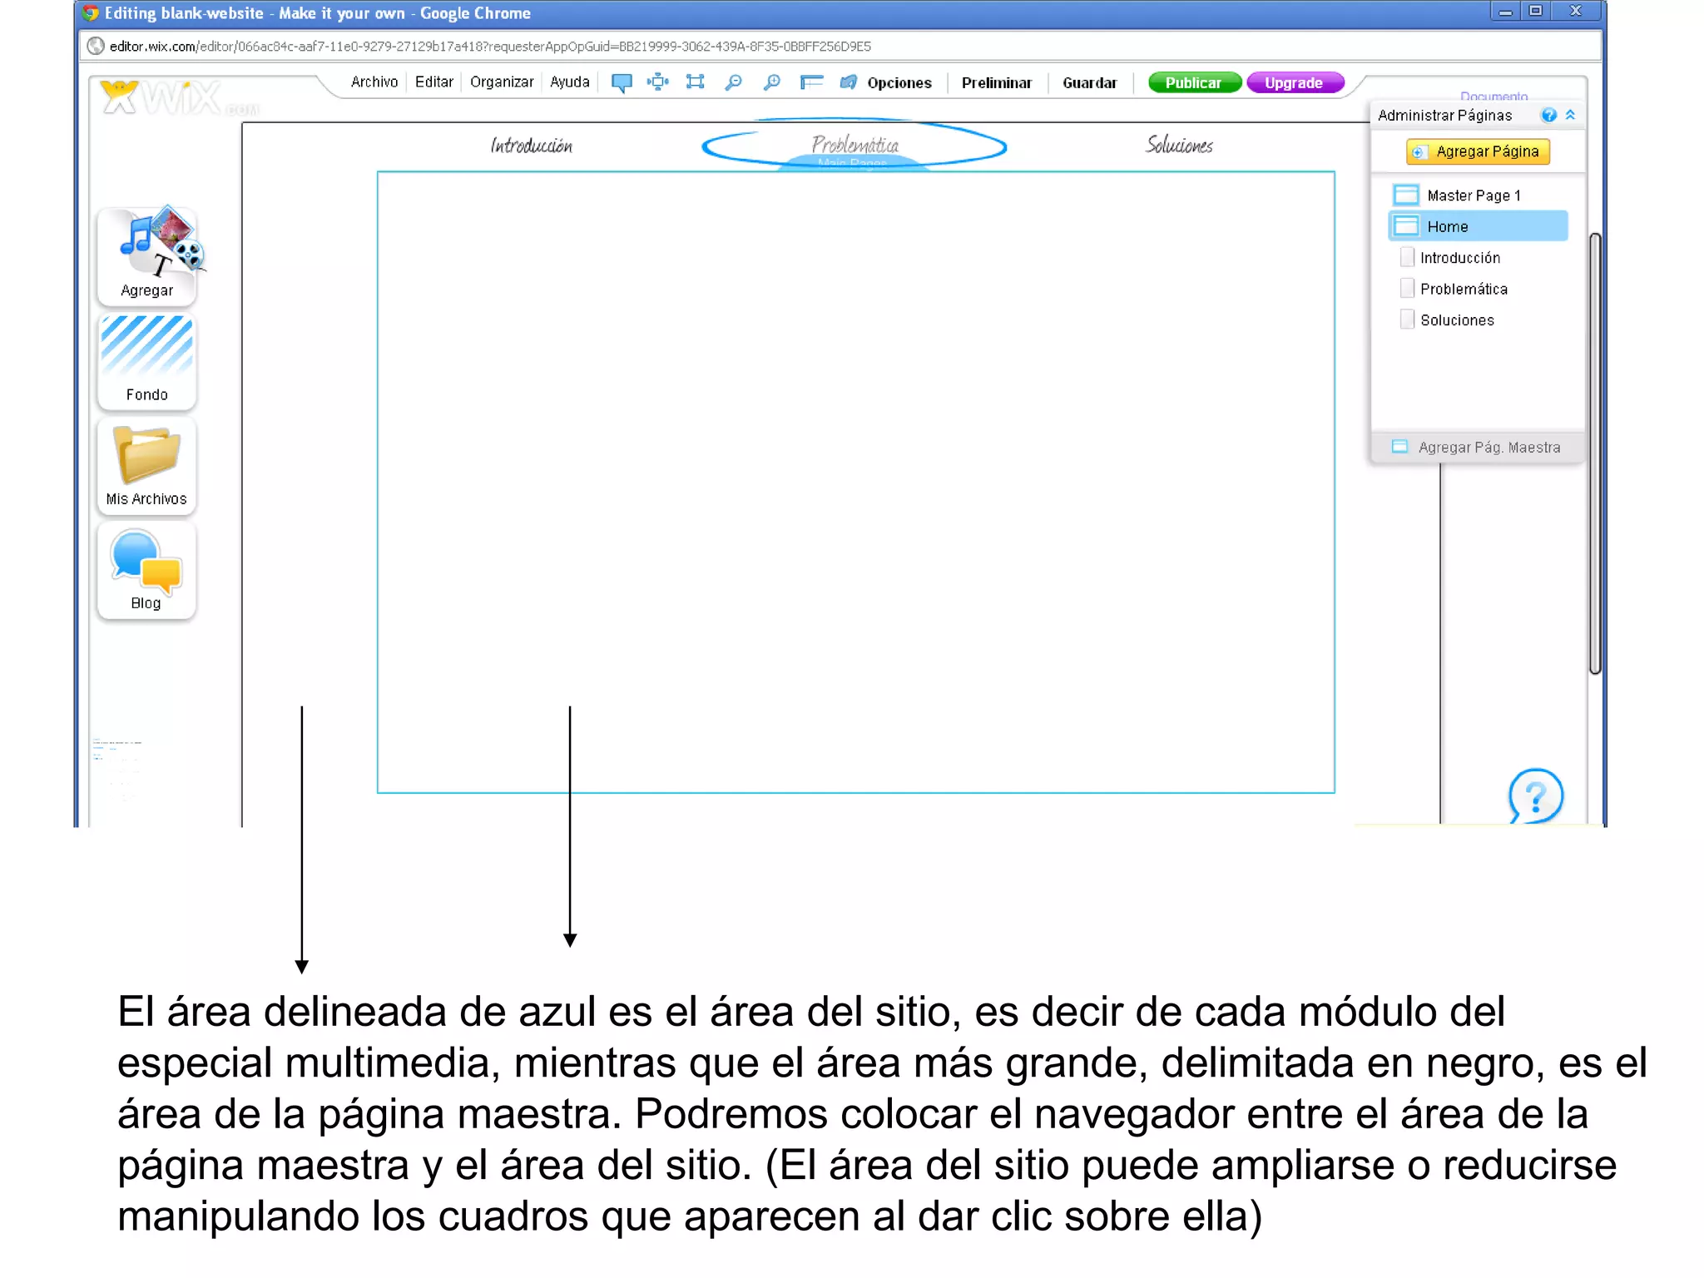Click the vertical scrollbar on the right
This screenshot has height=1278, width=1704.
coord(1594,453)
